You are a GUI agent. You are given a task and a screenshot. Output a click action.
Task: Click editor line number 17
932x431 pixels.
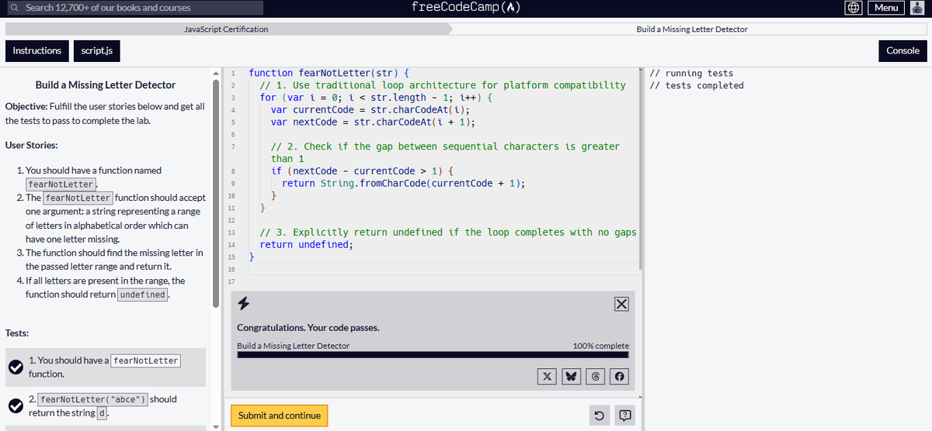232,281
